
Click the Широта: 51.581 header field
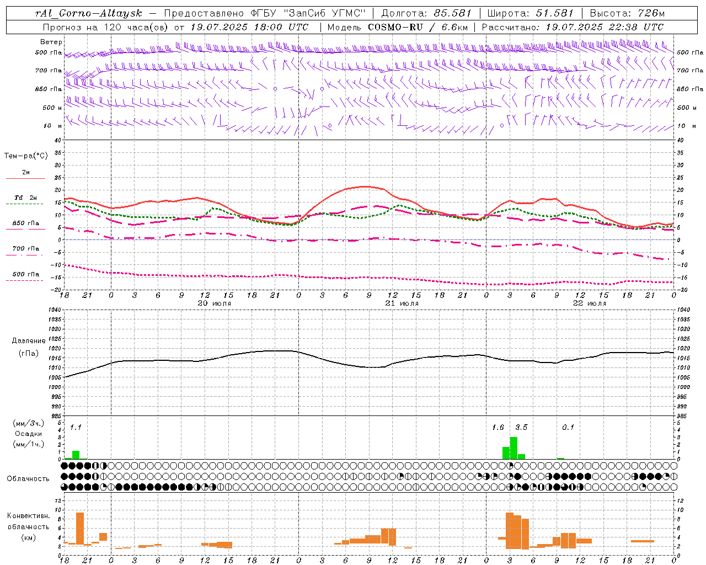530,13
